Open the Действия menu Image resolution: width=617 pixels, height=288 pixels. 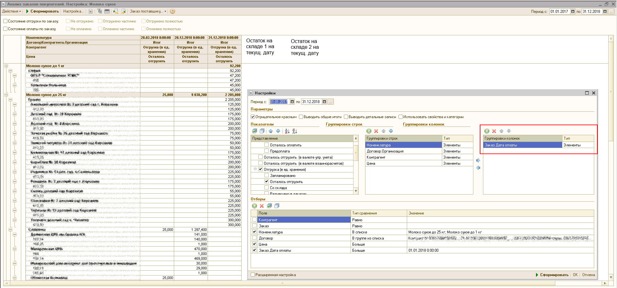click(x=12, y=12)
